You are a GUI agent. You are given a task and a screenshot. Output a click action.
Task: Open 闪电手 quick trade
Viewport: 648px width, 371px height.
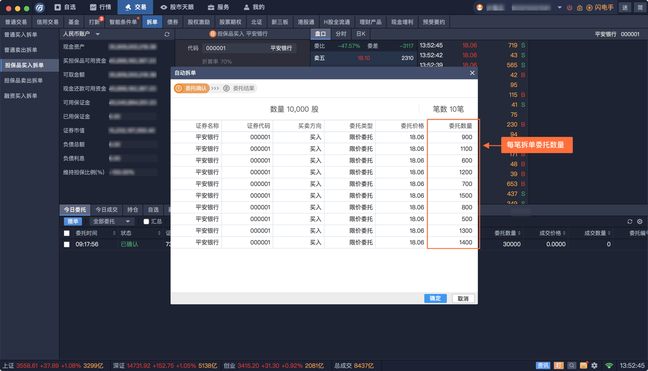600,8
